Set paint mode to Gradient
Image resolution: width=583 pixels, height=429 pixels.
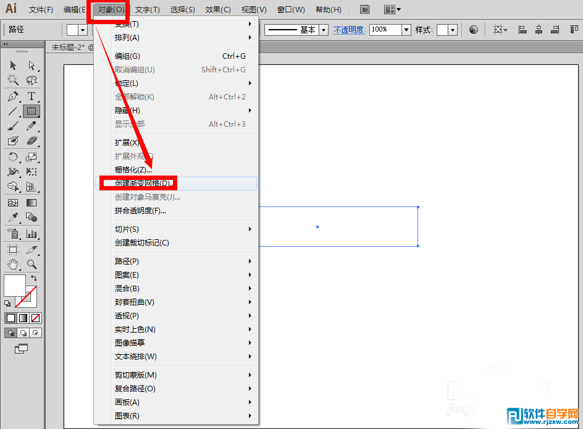point(23,318)
